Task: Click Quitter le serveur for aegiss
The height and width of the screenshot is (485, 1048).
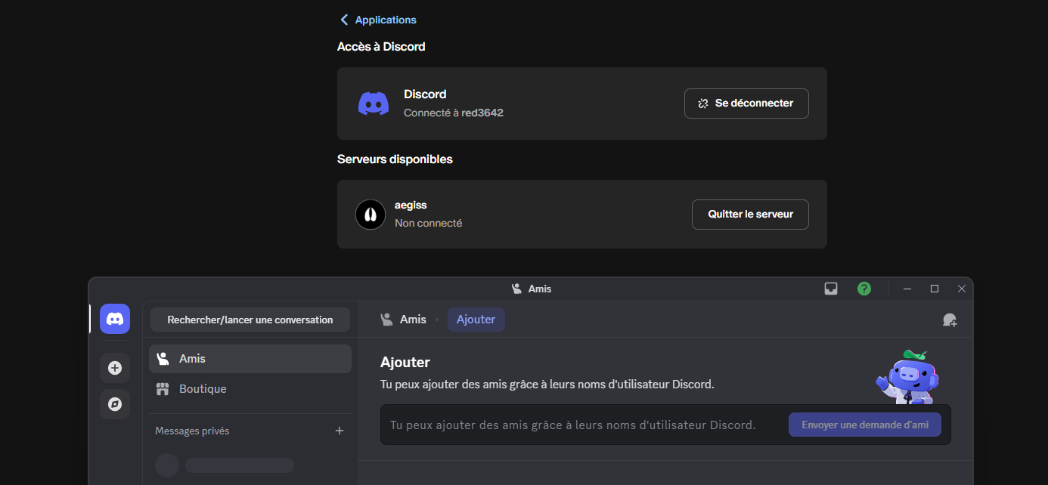Action: pyautogui.click(x=750, y=215)
